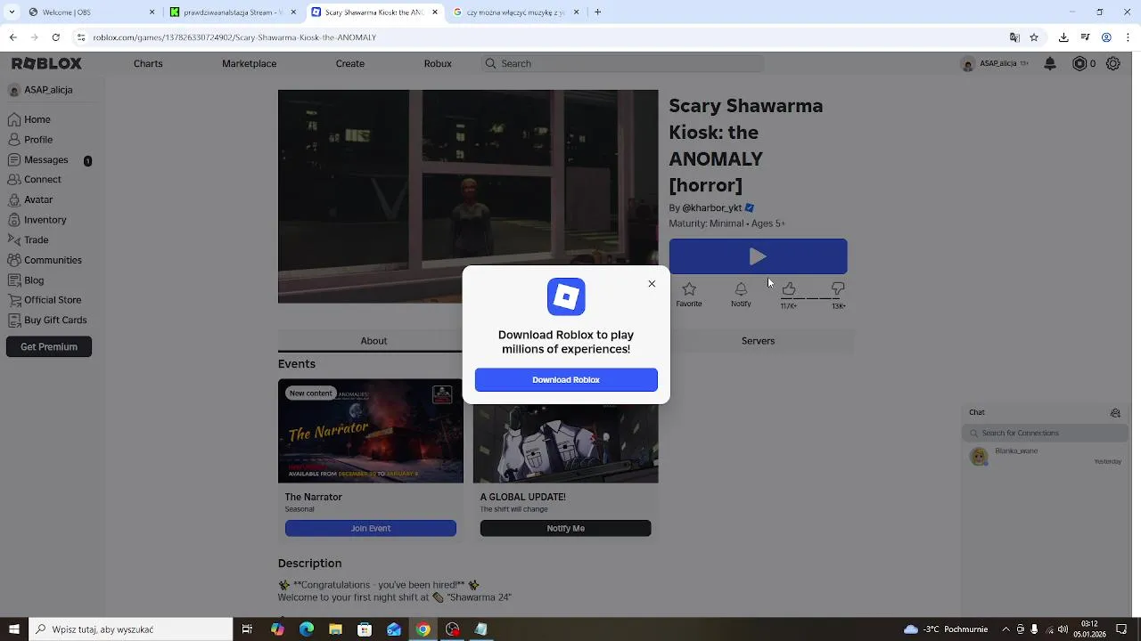The width and height of the screenshot is (1141, 641).
Task: Open creator @kharbor_ykt profile link
Action: (712, 208)
